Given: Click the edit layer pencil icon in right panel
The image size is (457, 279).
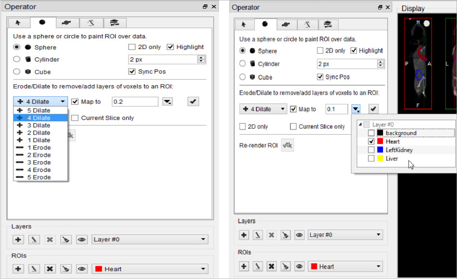Looking at the screenshot, I should click(258, 235).
